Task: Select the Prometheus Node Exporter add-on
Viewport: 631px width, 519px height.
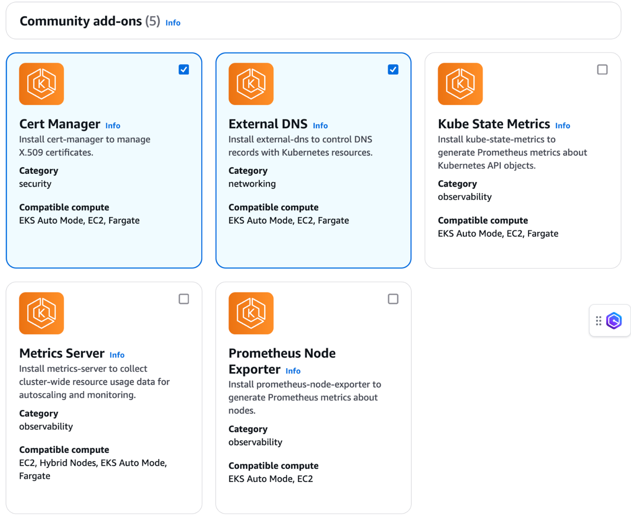Action: (393, 299)
